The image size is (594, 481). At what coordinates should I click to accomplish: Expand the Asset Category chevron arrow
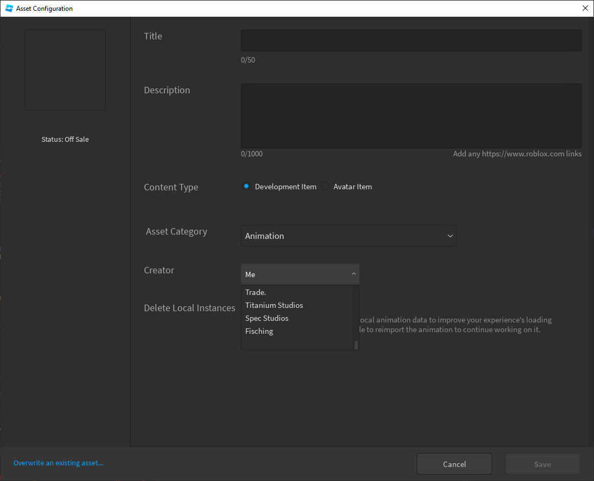[450, 236]
